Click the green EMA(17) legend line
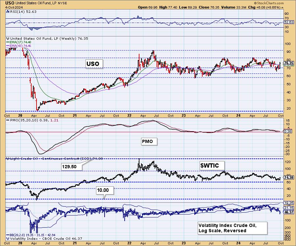Screen dimensions: 296x246 pos(8,42)
